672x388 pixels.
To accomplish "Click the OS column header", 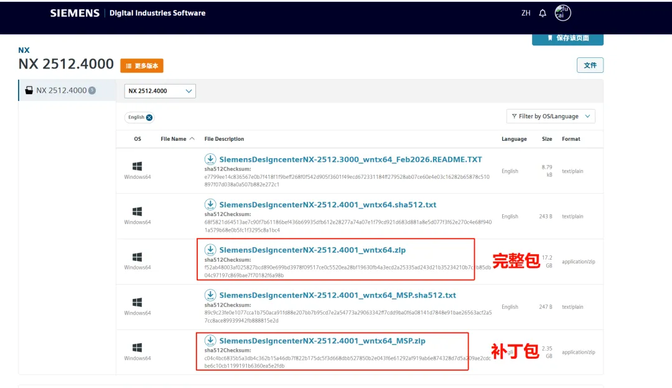I will [x=138, y=139].
